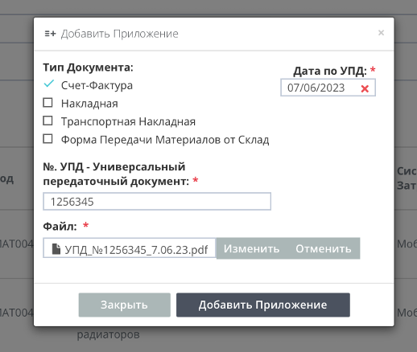Clear the date with red X icon
This screenshot has width=417, height=352.
coord(365,88)
